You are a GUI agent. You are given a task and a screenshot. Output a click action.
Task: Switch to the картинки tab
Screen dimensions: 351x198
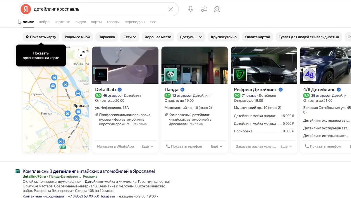click(62, 22)
